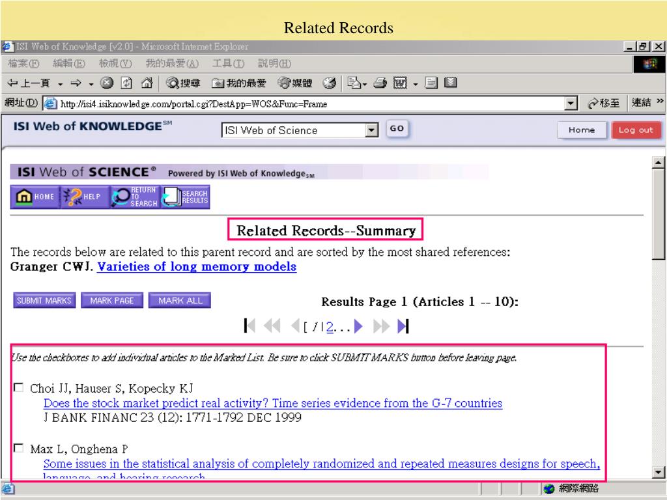Click the MARK ALL button

(x=180, y=300)
